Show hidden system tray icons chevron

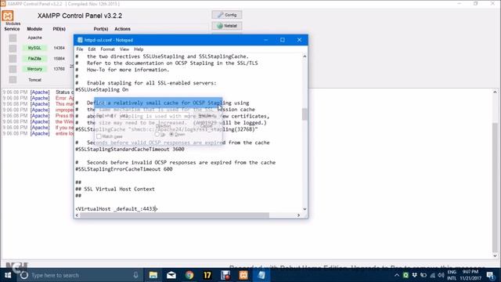[397, 275]
